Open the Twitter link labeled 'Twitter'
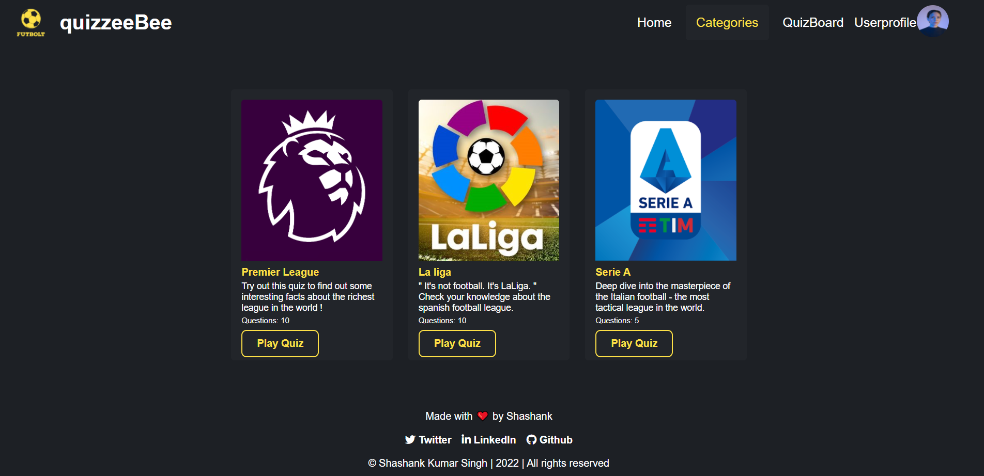The image size is (984, 476). [434, 439]
